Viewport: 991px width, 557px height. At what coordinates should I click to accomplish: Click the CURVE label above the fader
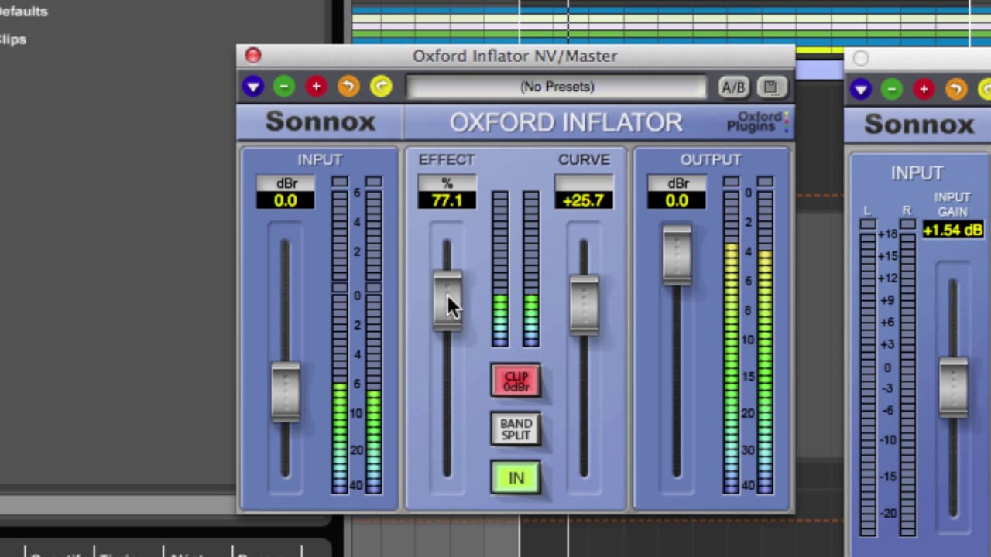pos(584,159)
